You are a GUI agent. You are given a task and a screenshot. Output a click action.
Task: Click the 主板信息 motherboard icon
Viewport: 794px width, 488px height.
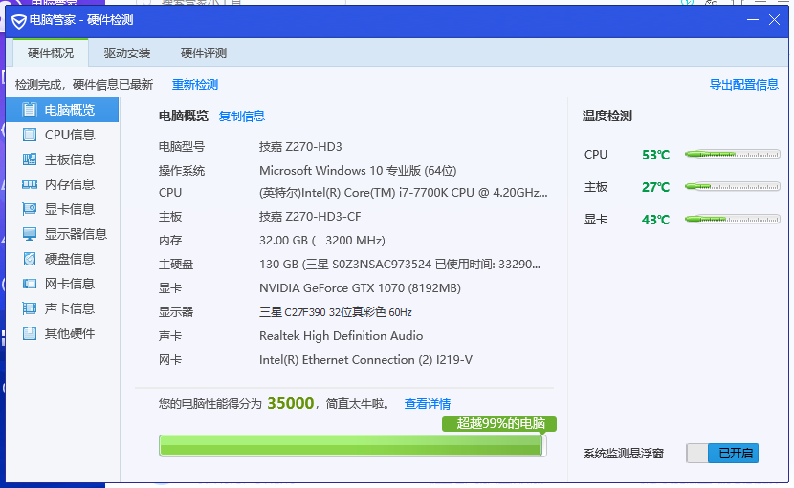30,159
